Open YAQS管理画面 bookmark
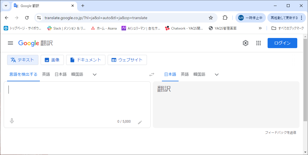The image size is (308, 155). (x=223, y=28)
